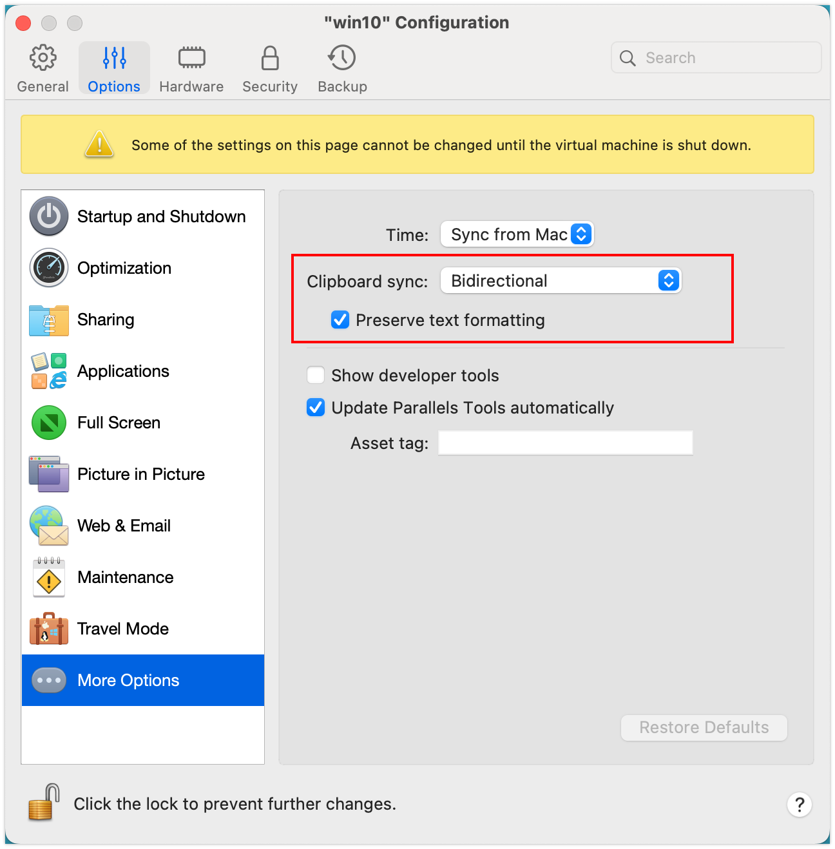Focus the Search field

716,58
